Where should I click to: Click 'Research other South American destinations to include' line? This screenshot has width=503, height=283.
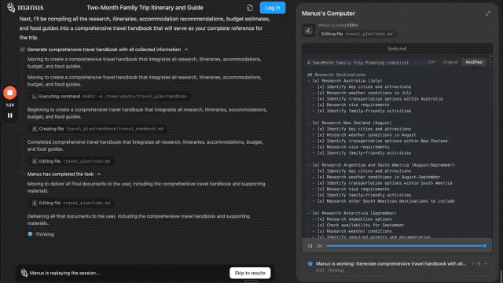tap(386, 201)
